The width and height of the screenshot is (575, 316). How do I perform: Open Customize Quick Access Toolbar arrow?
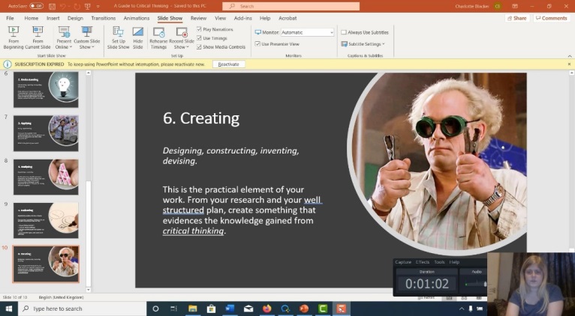98,6
